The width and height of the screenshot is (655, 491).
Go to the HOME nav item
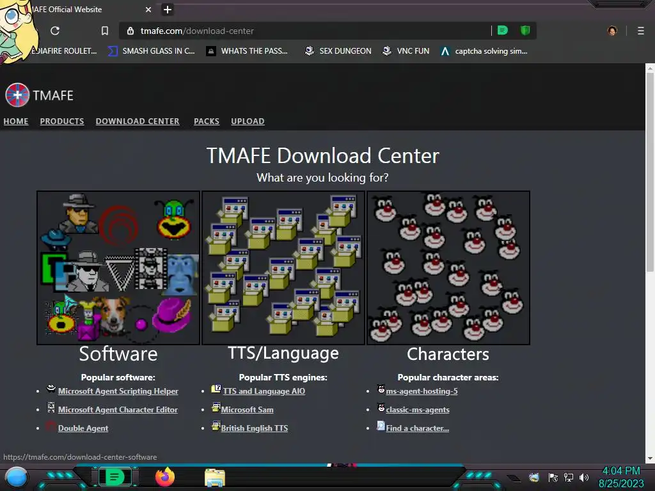(16, 121)
